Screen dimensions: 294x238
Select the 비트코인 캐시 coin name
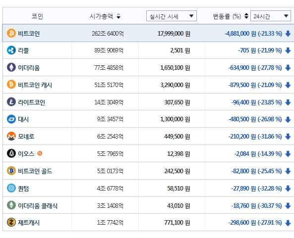click(x=35, y=85)
